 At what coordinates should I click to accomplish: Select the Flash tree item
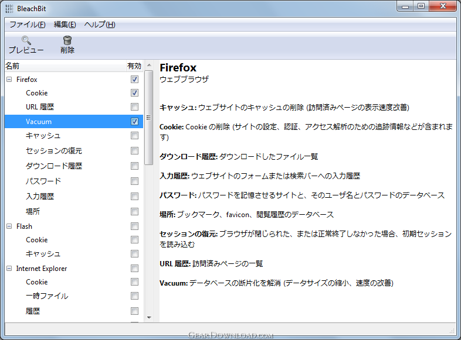click(24, 226)
